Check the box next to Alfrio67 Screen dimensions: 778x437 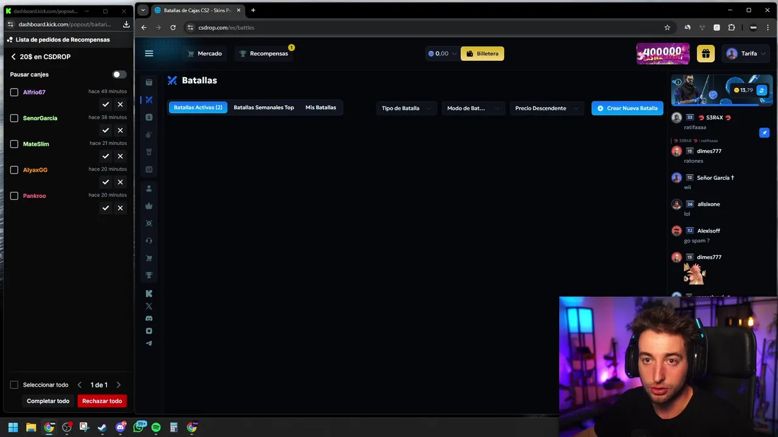(14, 92)
